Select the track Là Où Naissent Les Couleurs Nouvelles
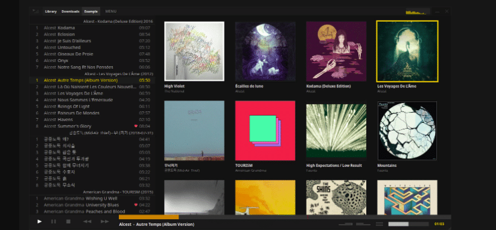Viewport: 496px width, 230px height. (x=92, y=87)
